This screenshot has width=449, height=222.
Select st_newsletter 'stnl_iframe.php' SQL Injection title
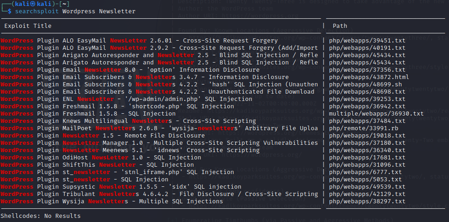(117, 172)
